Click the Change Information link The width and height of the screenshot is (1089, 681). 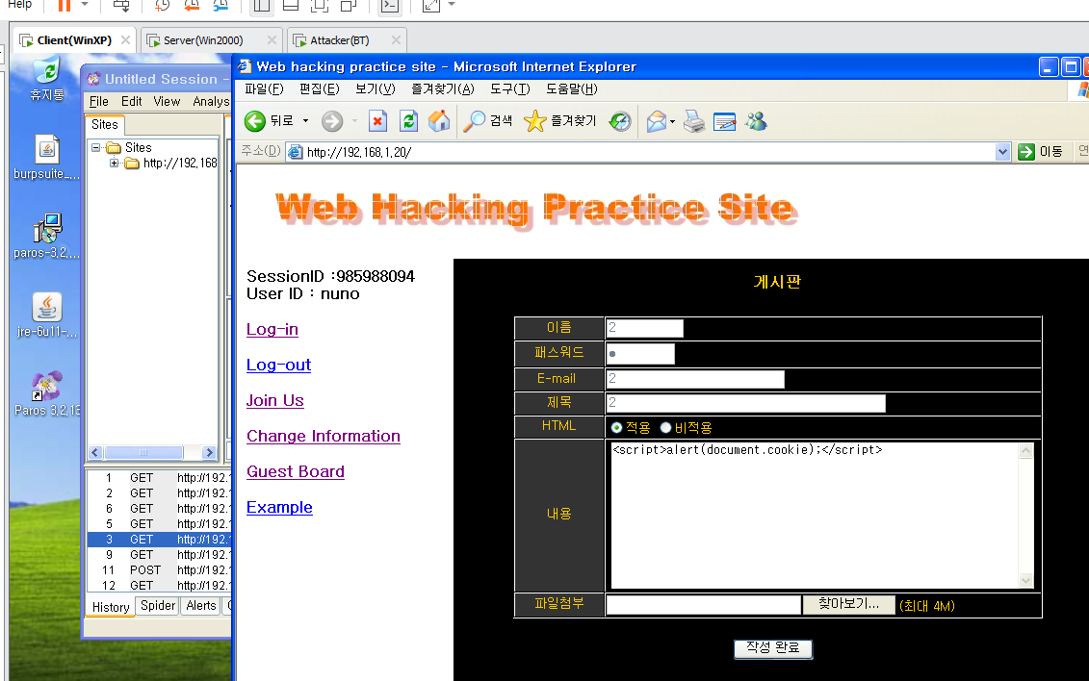point(324,436)
